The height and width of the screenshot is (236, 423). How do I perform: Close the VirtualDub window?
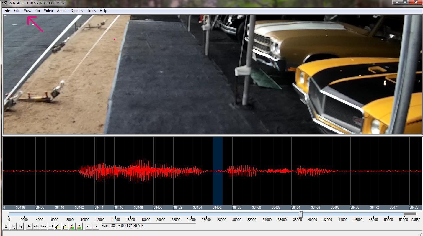[416, 2]
